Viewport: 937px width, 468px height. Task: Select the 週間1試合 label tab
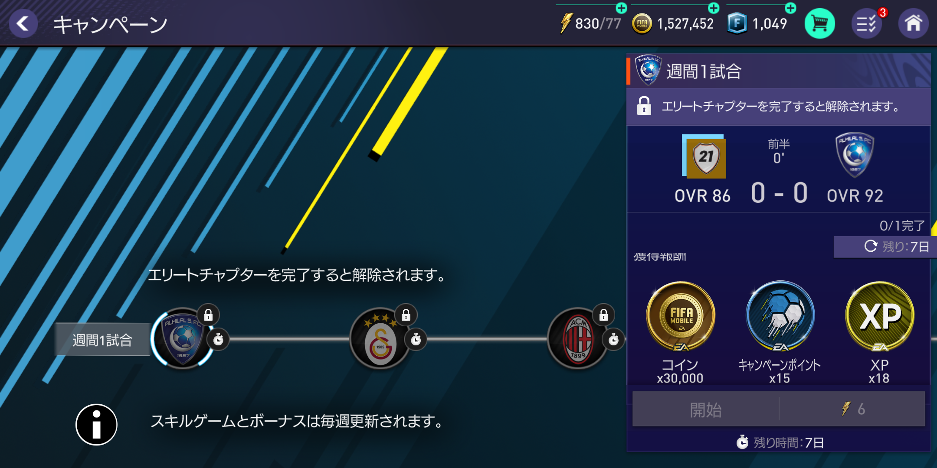[x=102, y=340]
